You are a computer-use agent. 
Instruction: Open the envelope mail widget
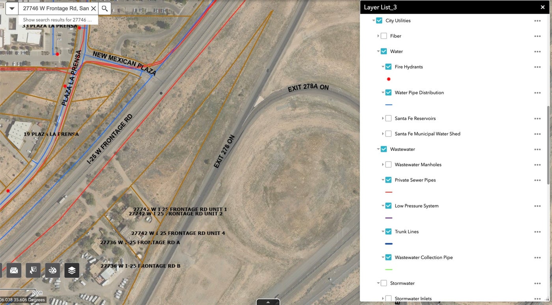click(14, 270)
